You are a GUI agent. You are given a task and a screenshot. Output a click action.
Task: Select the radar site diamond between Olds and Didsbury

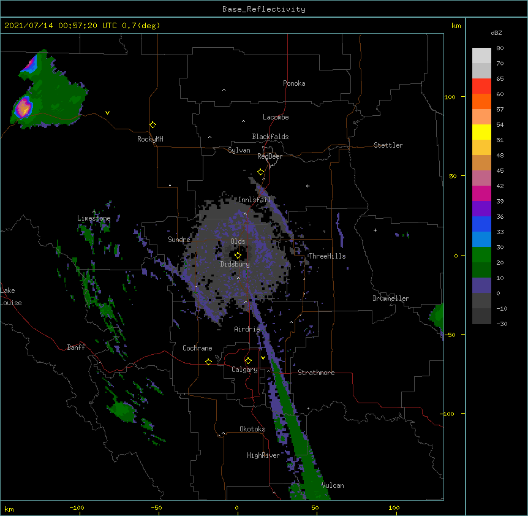pos(238,256)
